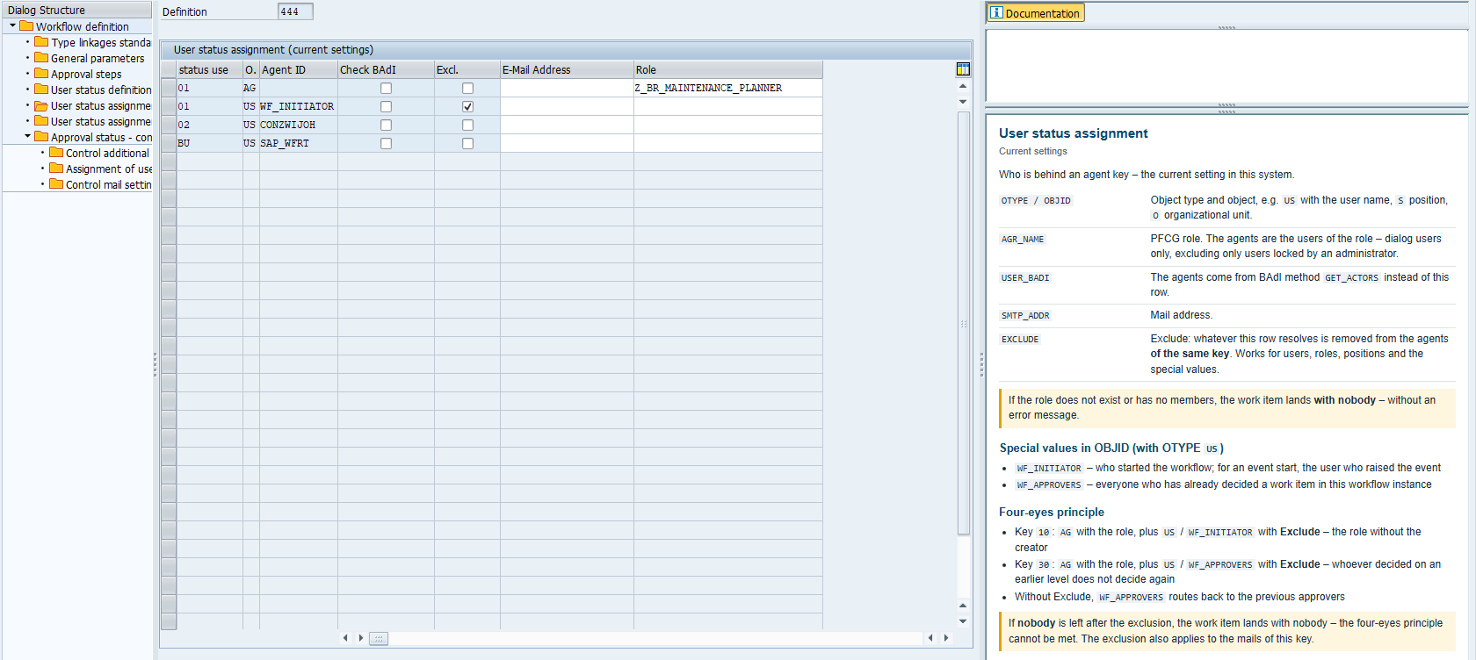Click Role cell Z_BR_MAINTENANCE_PLANNER

tap(728, 88)
